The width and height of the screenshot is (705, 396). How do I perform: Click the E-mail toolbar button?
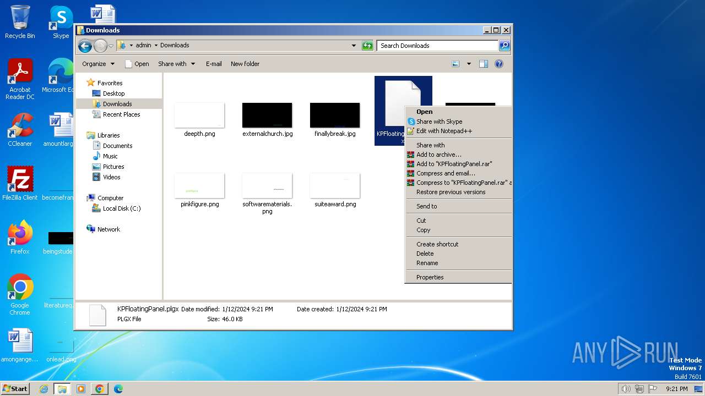pyautogui.click(x=214, y=64)
